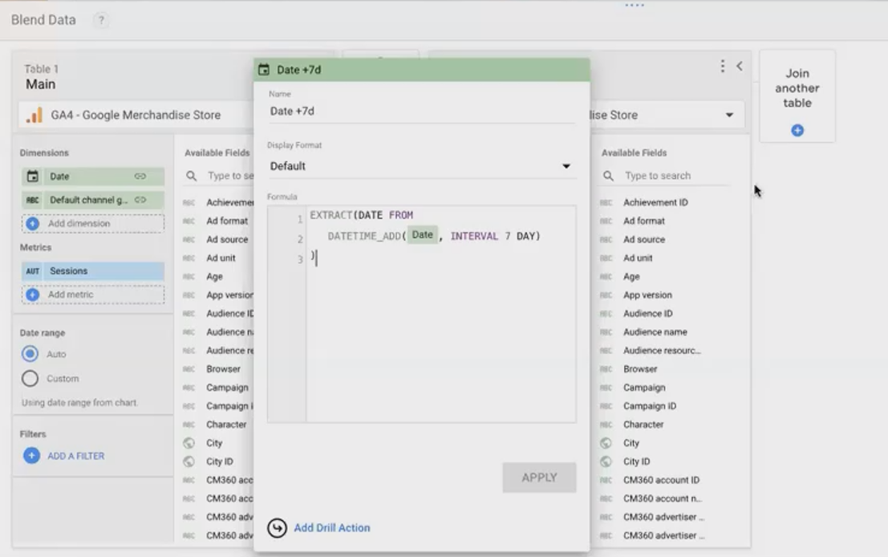Image resolution: width=888 pixels, height=557 pixels.
Task: Open the three-dot menu of the second table
Action: pos(722,67)
